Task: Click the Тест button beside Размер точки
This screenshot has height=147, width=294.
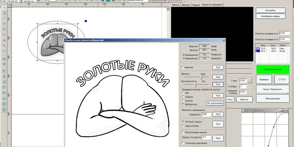Action: (218, 138)
